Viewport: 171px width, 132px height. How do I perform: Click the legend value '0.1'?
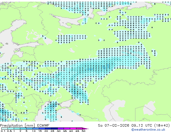pos(3,131)
